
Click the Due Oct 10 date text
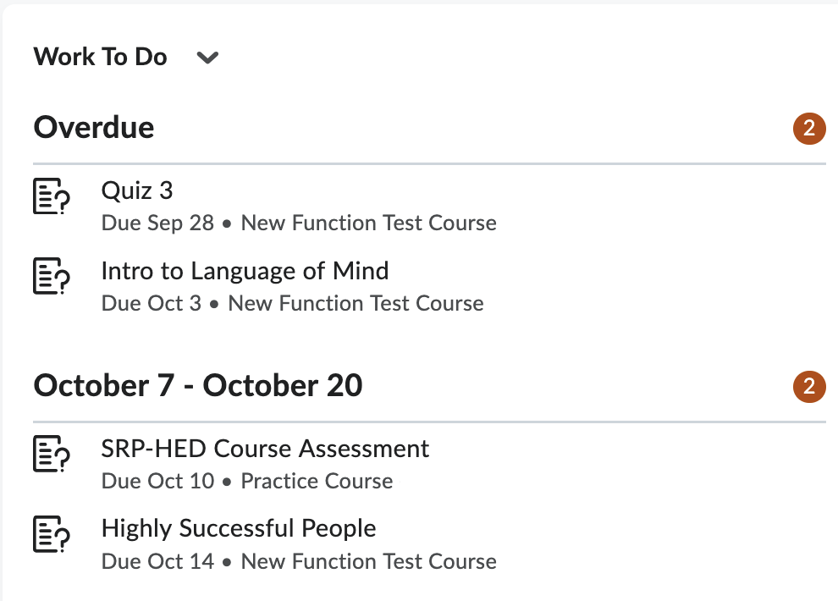pos(157,482)
